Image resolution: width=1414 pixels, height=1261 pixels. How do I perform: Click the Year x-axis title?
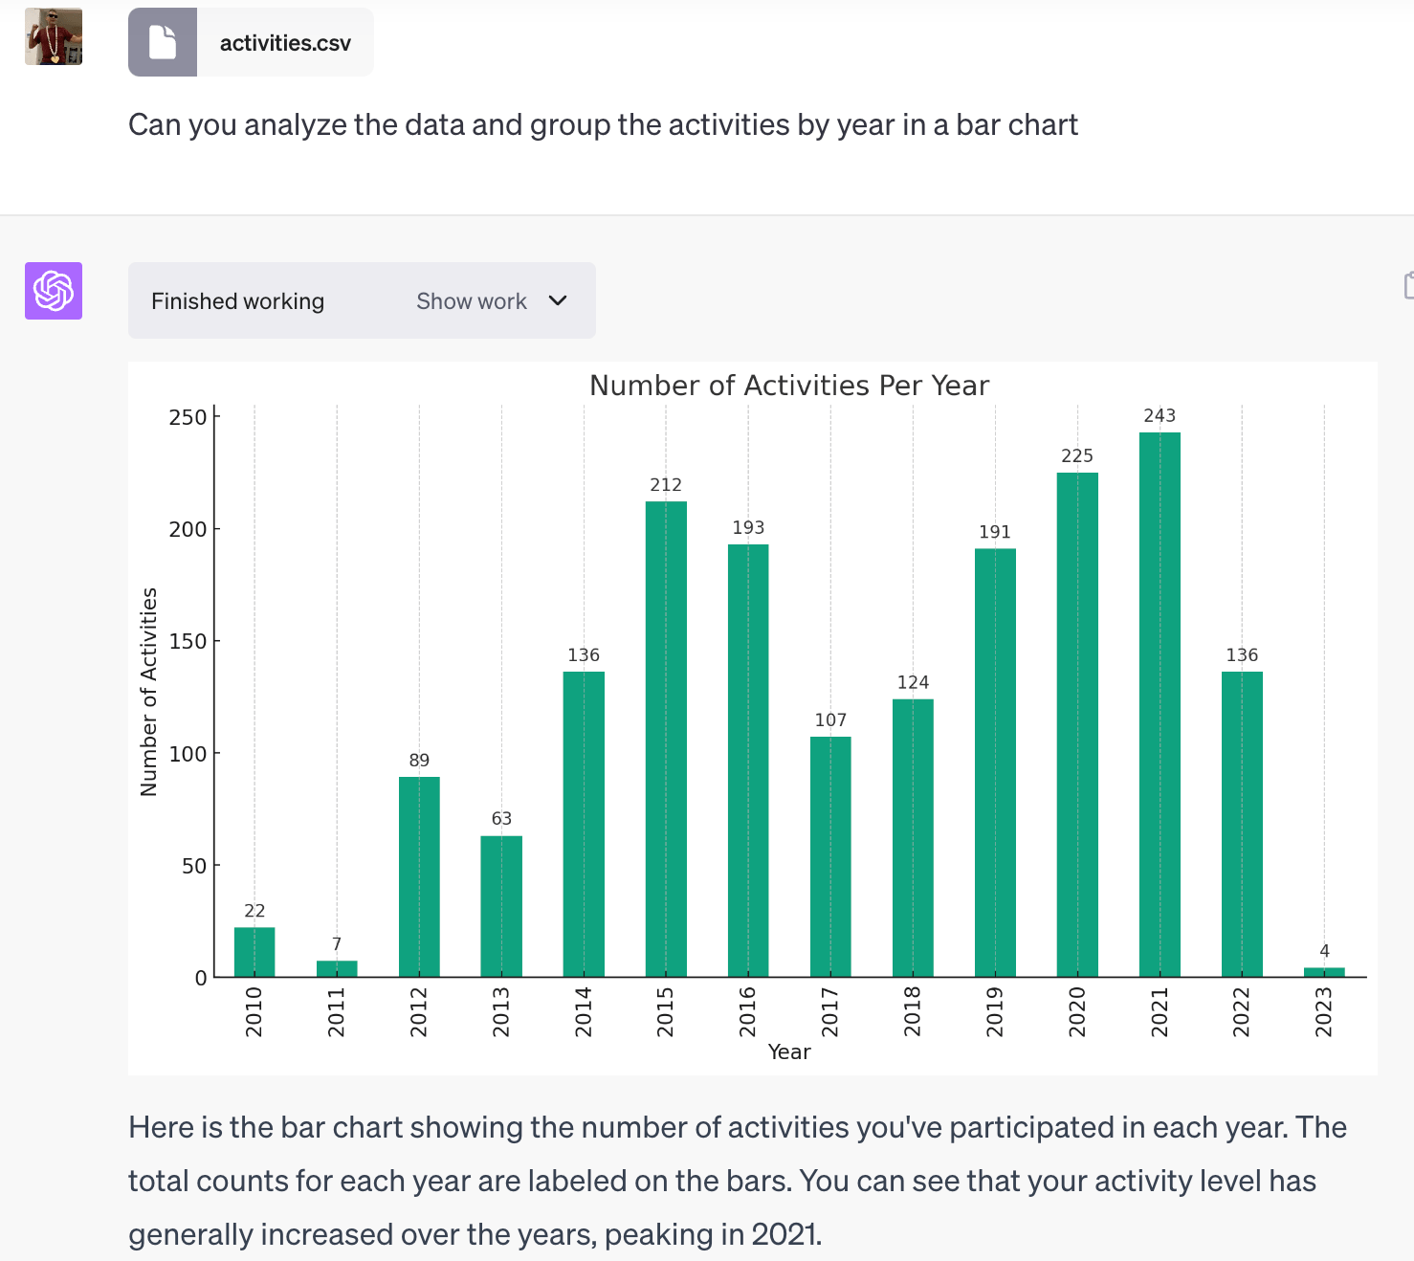pyautogui.click(x=789, y=1052)
